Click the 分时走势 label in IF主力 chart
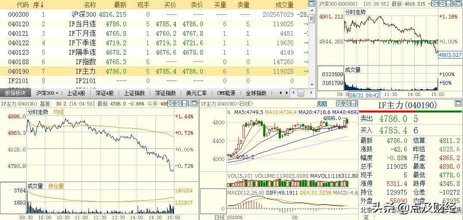 [x=38, y=112]
